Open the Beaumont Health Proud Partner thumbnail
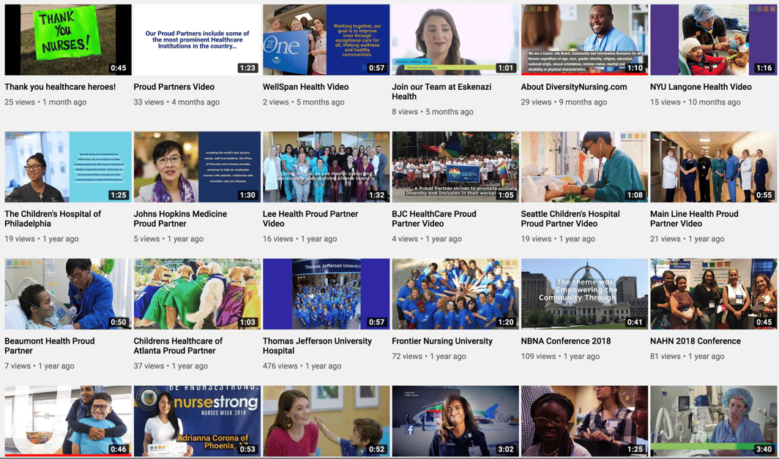 [68, 294]
